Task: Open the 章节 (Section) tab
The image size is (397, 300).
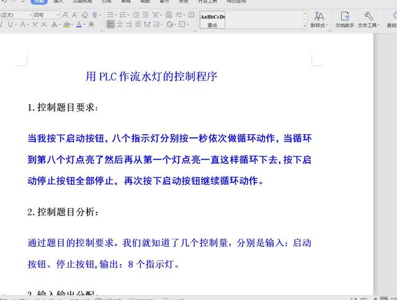Action: 164,1
